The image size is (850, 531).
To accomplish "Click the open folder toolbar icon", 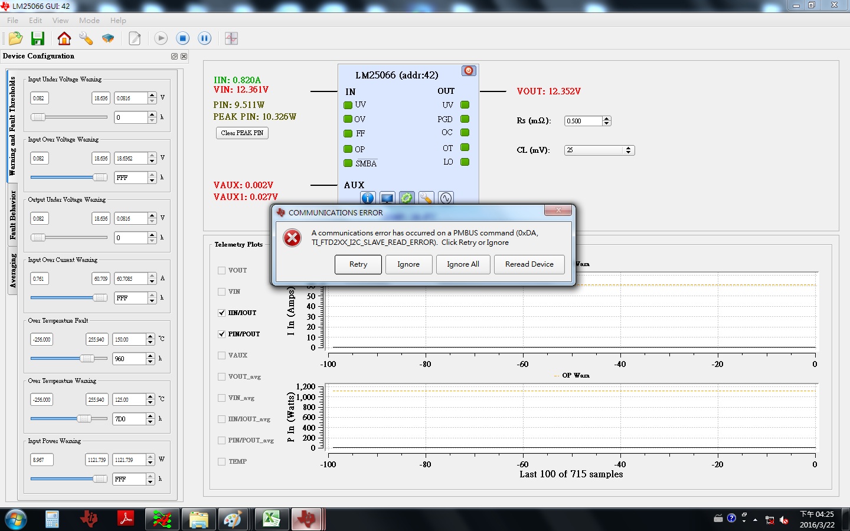I will (x=15, y=38).
